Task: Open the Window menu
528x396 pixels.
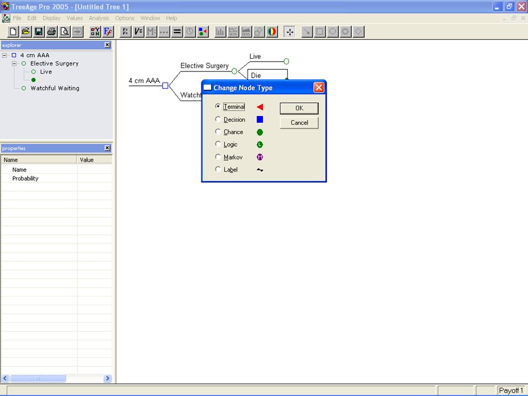Action: (150, 18)
